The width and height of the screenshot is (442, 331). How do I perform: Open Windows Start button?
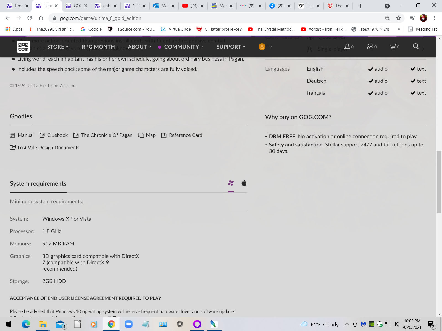(8, 324)
